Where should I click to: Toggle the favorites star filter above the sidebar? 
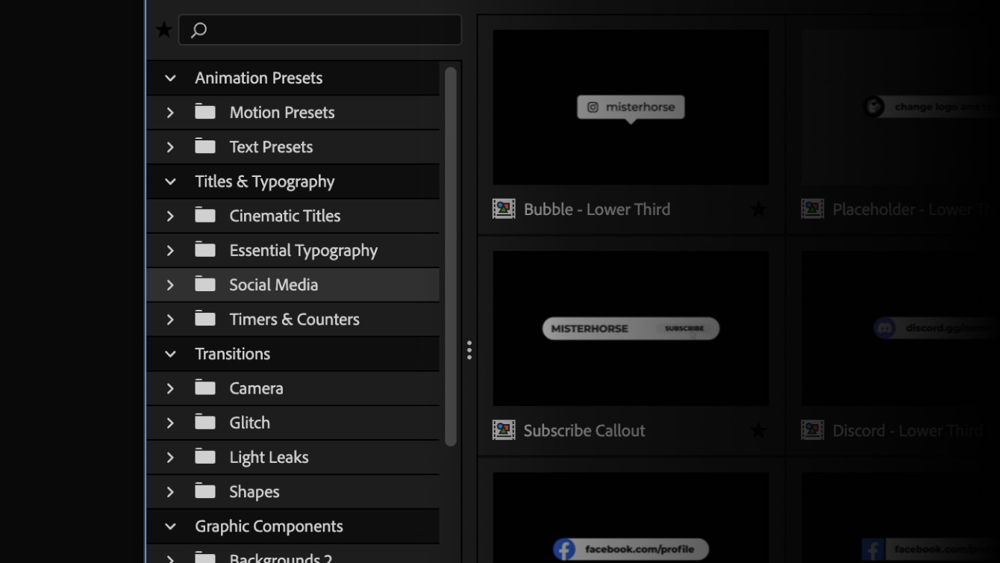click(x=163, y=28)
